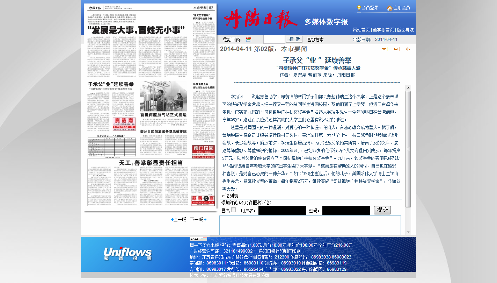This screenshot has height=283, width=497.
Task: Set article font size to 大
Action: pyautogui.click(x=384, y=49)
